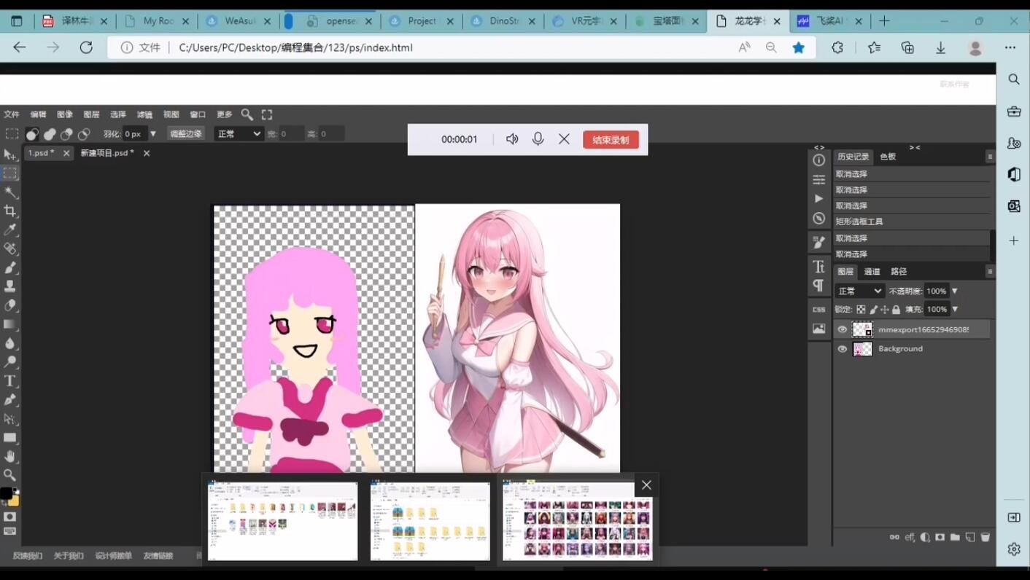Select the Crop tool
Image resolution: width=1030 pixels, height=580 pixels.
[x=10, y=211]
